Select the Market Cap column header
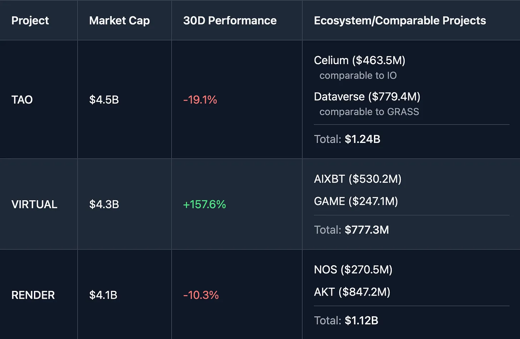The width and height of the screenshot is (520, 339). click(119, 21)
